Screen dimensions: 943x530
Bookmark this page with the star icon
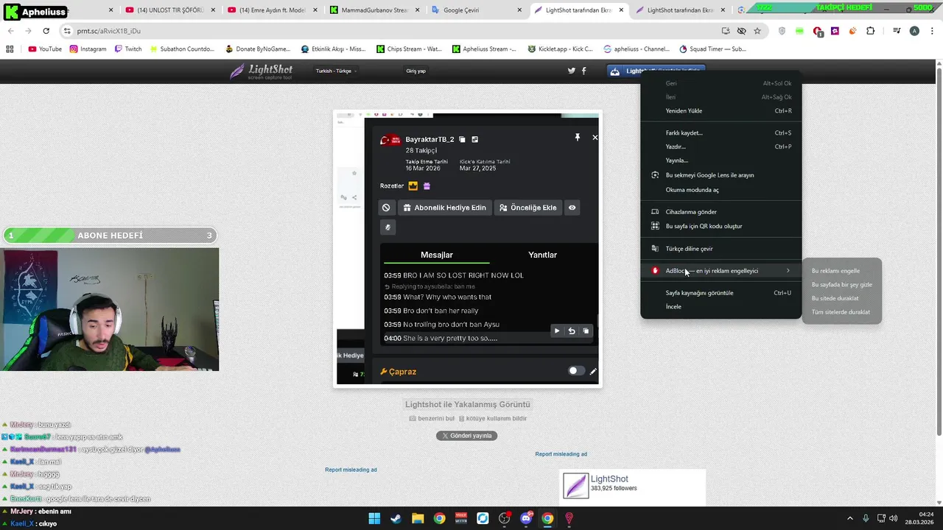point(757,31)
